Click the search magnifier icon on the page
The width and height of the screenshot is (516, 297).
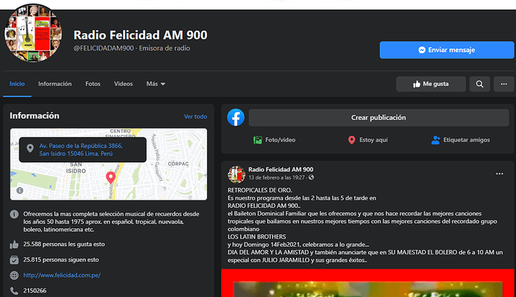coord(479,84)
